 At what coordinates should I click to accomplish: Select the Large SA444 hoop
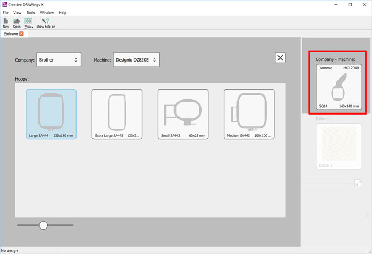(x=51, y=114)
